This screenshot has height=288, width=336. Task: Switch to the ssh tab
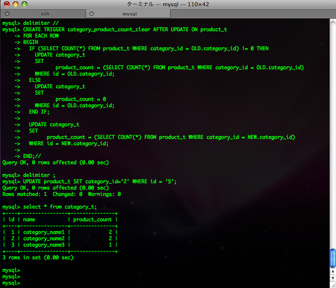click(x=45, y=14)
